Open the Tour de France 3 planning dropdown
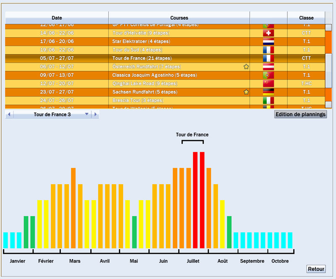Image resolution: width=336 pixels, height=279 pixels. click(87, 114)
